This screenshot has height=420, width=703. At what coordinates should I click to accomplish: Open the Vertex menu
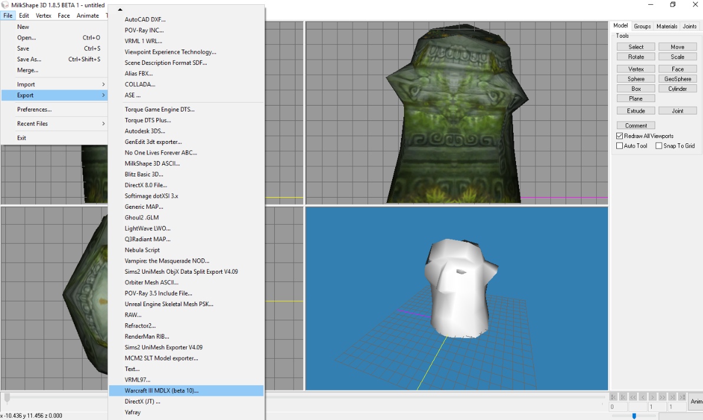(44, 15)
